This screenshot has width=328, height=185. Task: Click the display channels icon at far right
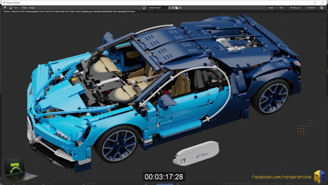(x=322, y=7)
